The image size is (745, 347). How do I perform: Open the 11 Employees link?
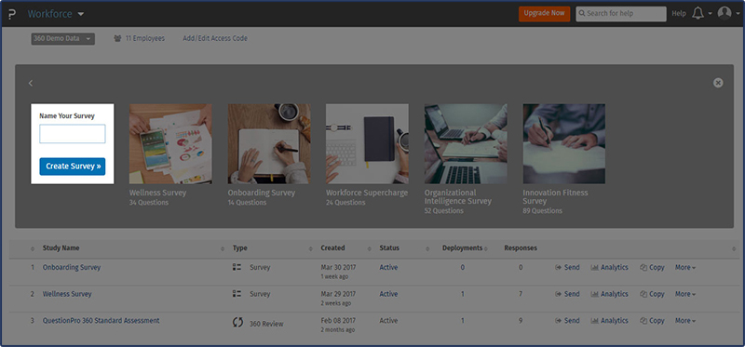pos(145,38)
